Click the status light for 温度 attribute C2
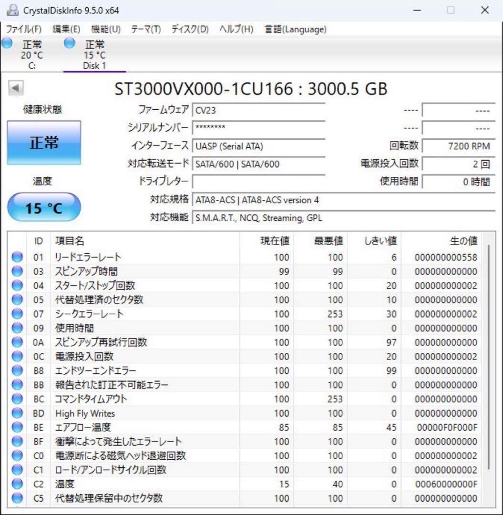The image size is (503, 515). coord(17,484)
